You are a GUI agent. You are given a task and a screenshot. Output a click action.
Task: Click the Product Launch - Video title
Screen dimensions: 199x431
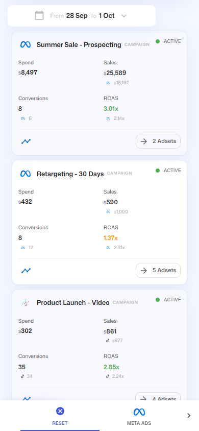pos(73,303)
